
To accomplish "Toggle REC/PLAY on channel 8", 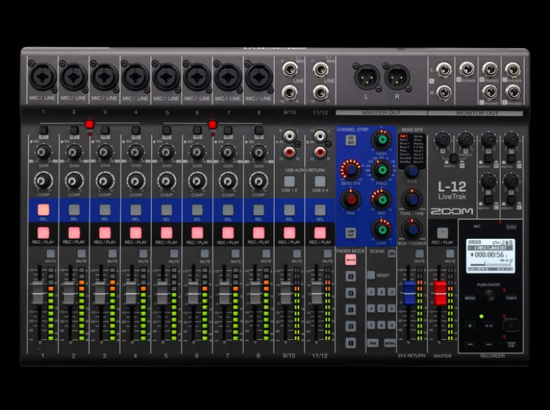I will point(258,233).
